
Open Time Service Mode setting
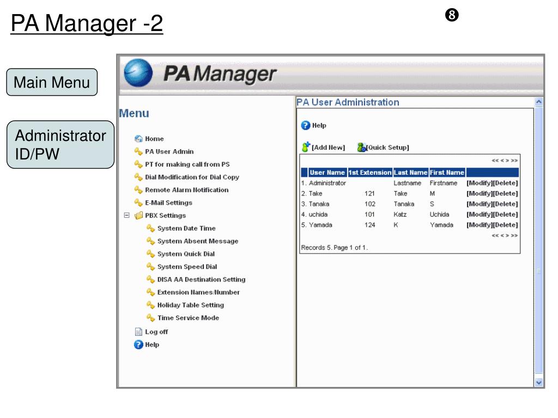point(188,318)
